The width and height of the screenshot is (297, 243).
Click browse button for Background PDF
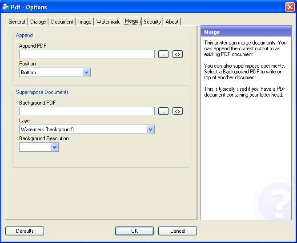point(164,111)
